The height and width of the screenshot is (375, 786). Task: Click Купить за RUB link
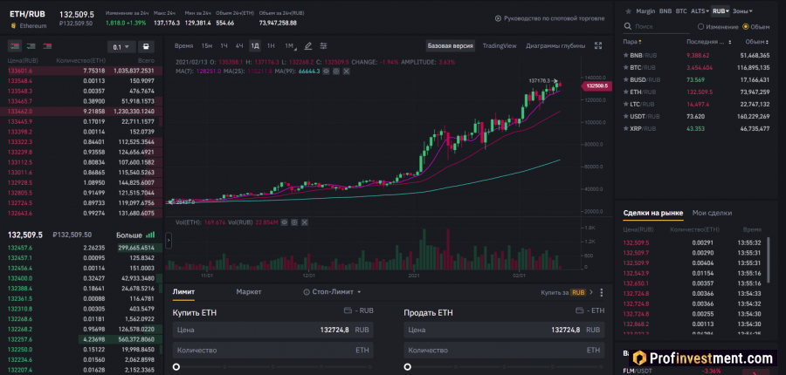click(567, 292)
